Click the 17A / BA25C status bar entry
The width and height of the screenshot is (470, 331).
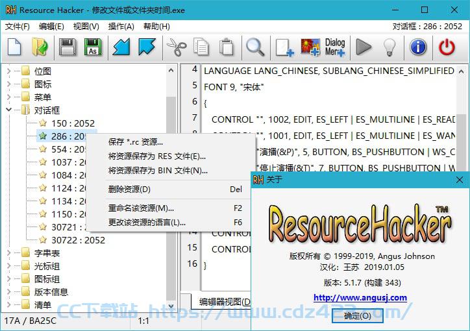pos(30,321)
